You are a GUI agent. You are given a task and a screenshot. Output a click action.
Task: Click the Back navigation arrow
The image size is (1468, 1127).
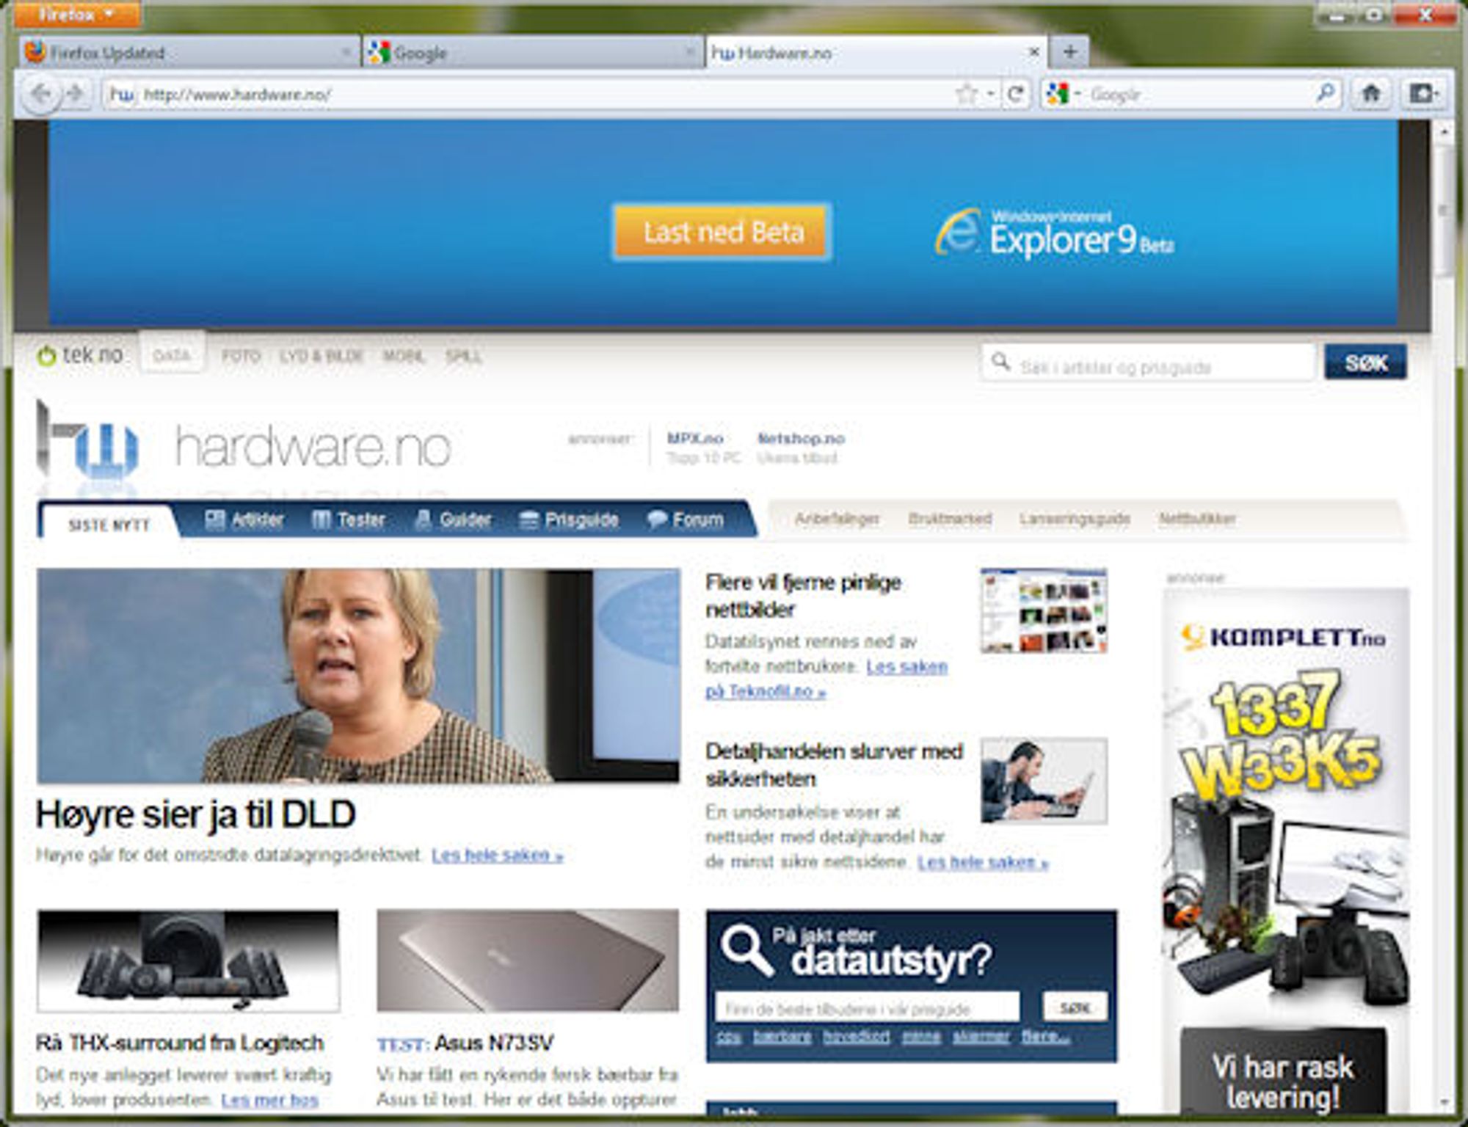point(42,94)
